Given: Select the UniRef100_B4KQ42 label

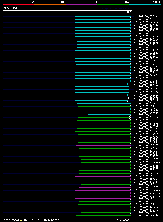Looking at the screenshot, I should (146, 215).
